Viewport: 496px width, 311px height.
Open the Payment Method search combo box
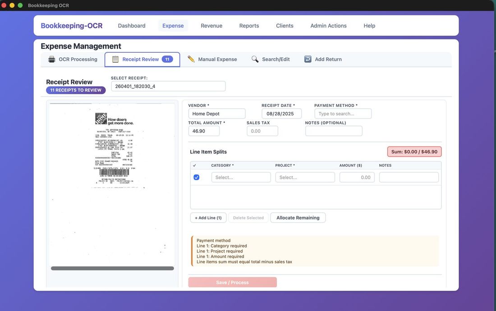[x=343, y=113]
